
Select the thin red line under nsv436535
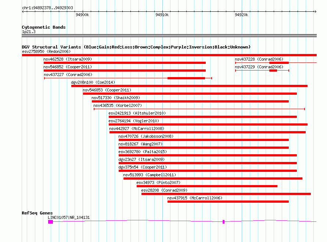200,109
